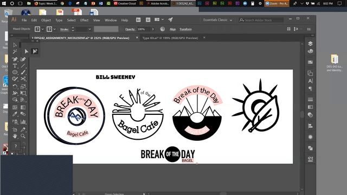Select the Zoom tool

(23, 136)
